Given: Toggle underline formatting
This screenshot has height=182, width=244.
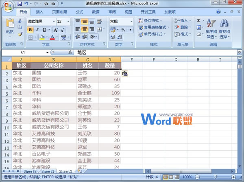Looking at the screenshot, I should pyautogui.click(x=44, y=30).
